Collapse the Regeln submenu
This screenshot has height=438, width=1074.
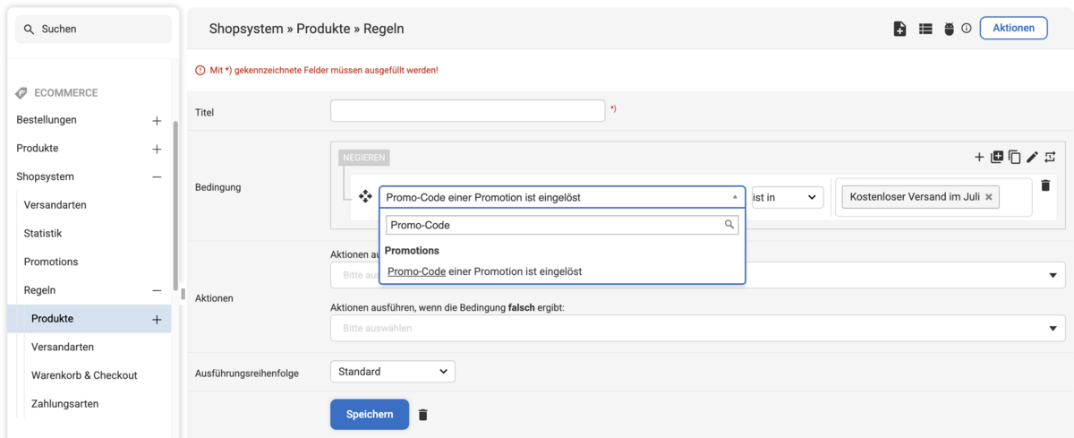pos(157,290)
